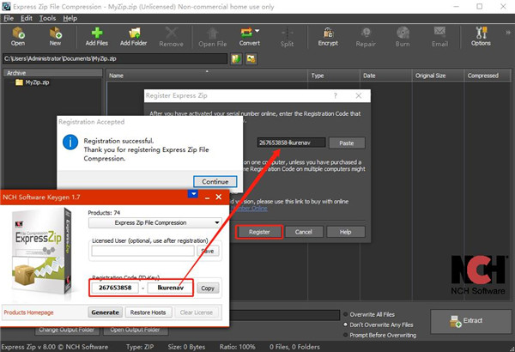Select MyZip.zip in the Archive tree

(x=33, y=82)
